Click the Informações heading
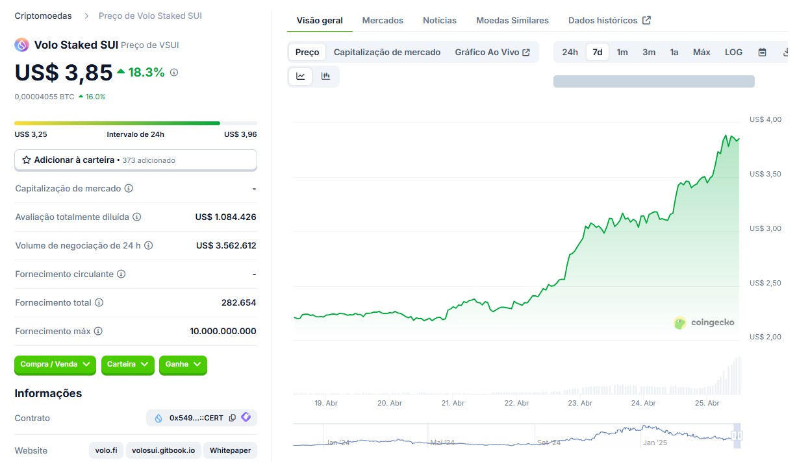 pyautogui.click(x=48, y=393)
